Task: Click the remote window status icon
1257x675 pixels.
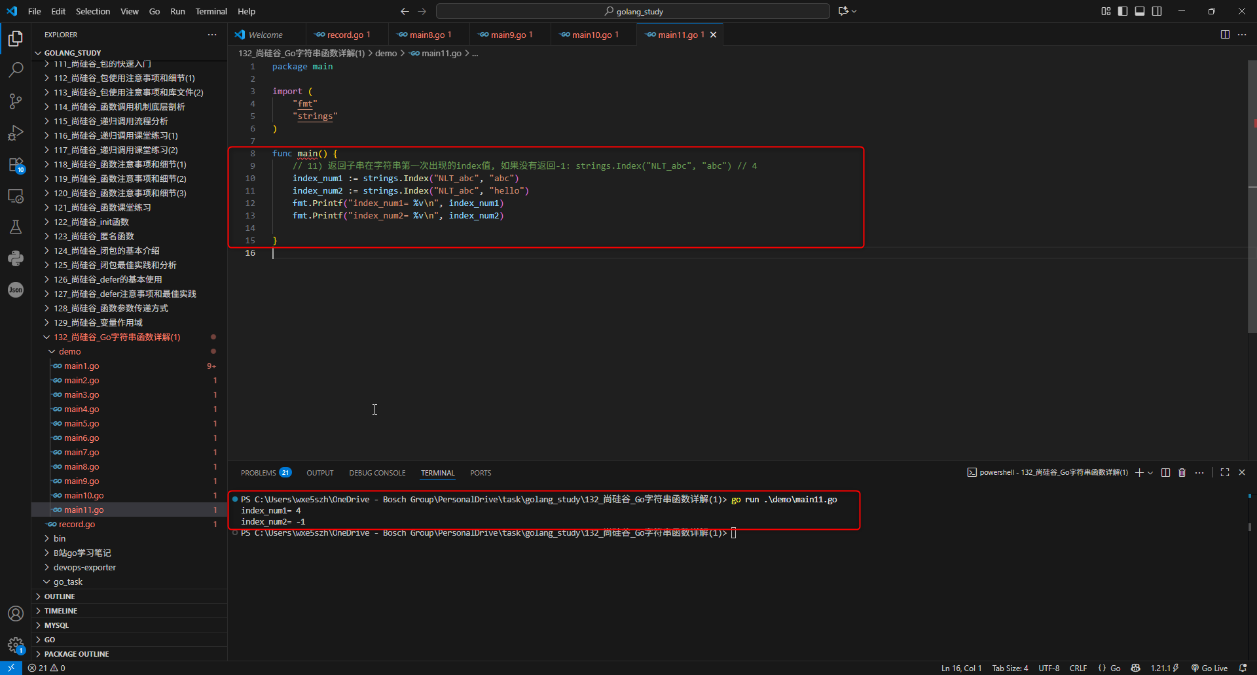Action: 11,668
